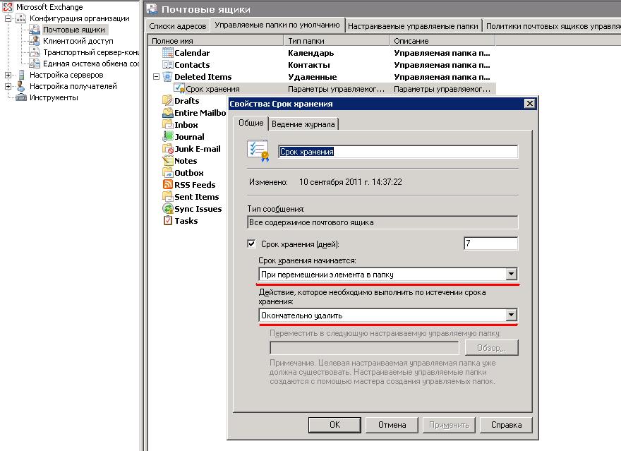
Task: Expand the Настройка получателей tree node
Action: [x=8, y=86]
